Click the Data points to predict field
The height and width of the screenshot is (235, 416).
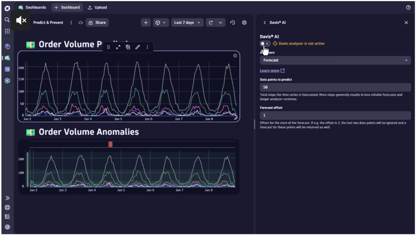pos(335,87)
